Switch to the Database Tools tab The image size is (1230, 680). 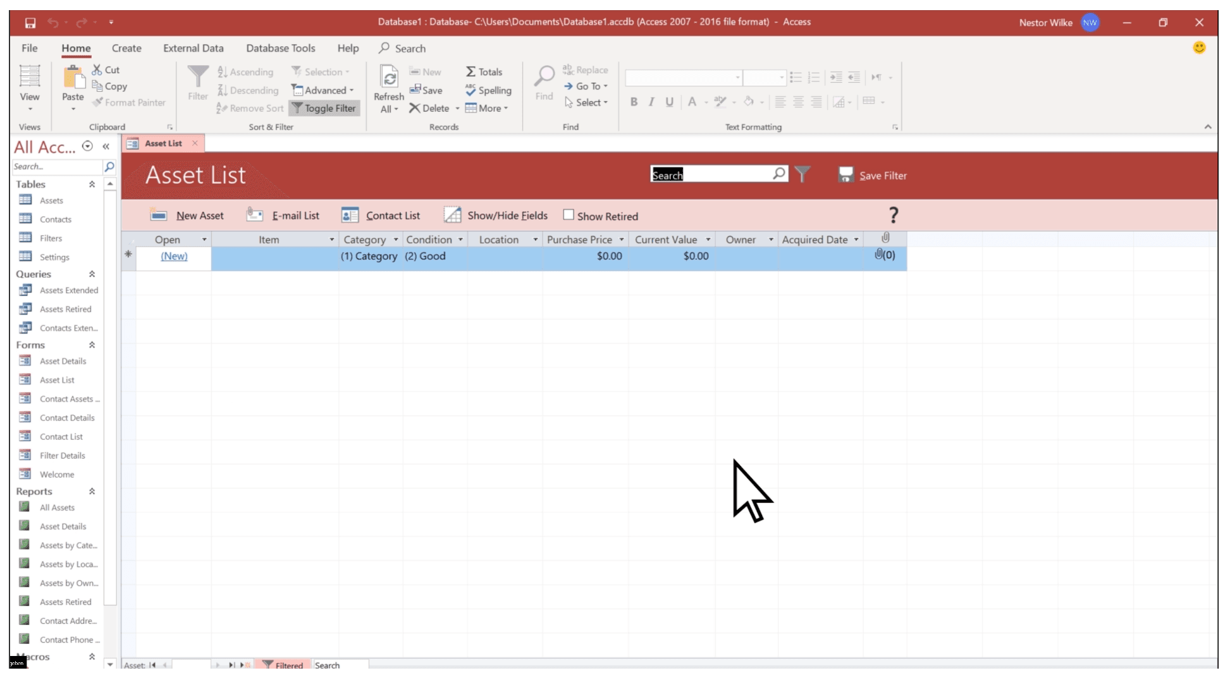281,48
